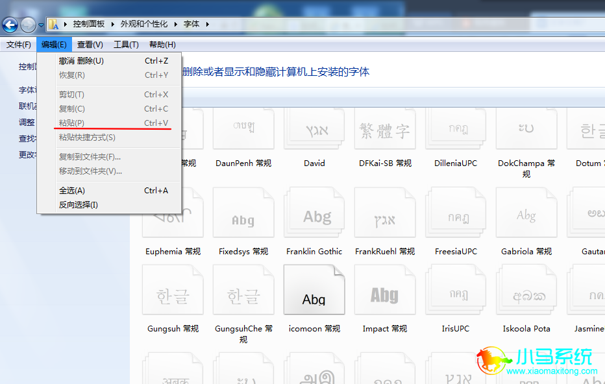The width and height of the screenshot is (605, 384).
Task: Click the 控制 home link in left sidebar
Action: pyautogui.click(x=28, y=67)
